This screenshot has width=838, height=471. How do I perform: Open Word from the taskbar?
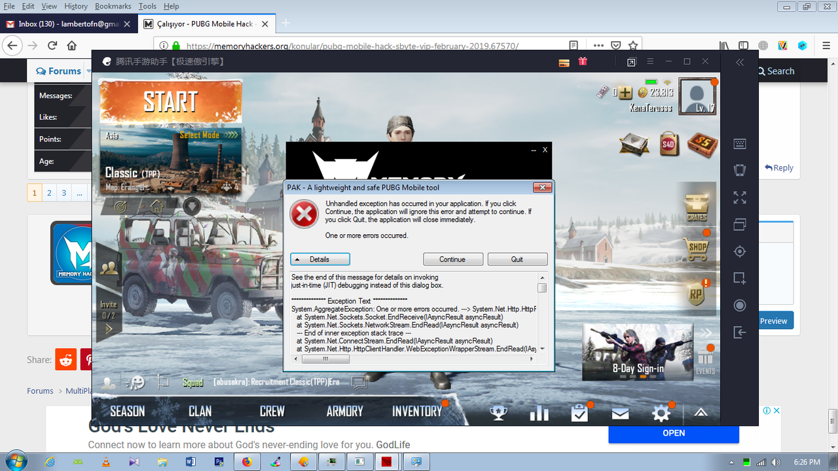coord(191,462)
